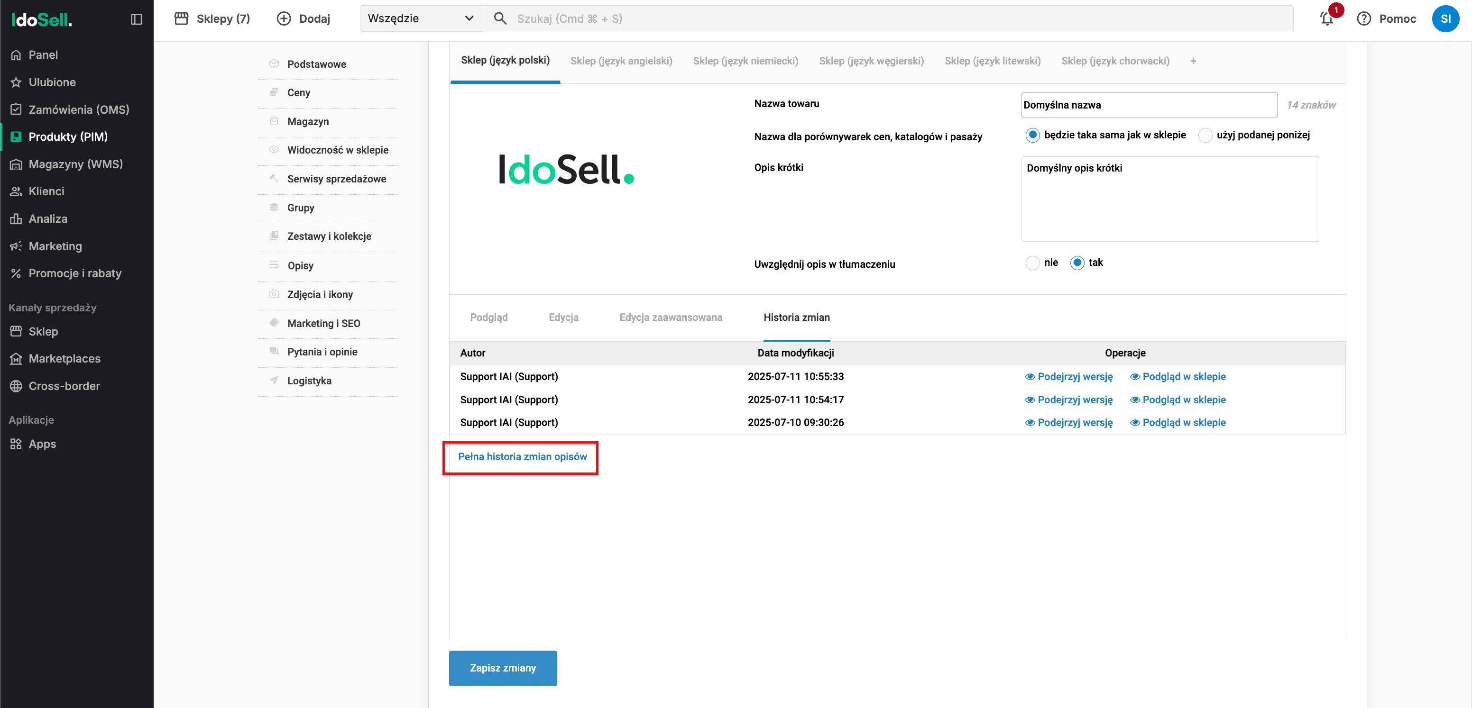Click the Sklep storefront icon in sidebar
The image size is (1472, 708).
pos(16,331)
